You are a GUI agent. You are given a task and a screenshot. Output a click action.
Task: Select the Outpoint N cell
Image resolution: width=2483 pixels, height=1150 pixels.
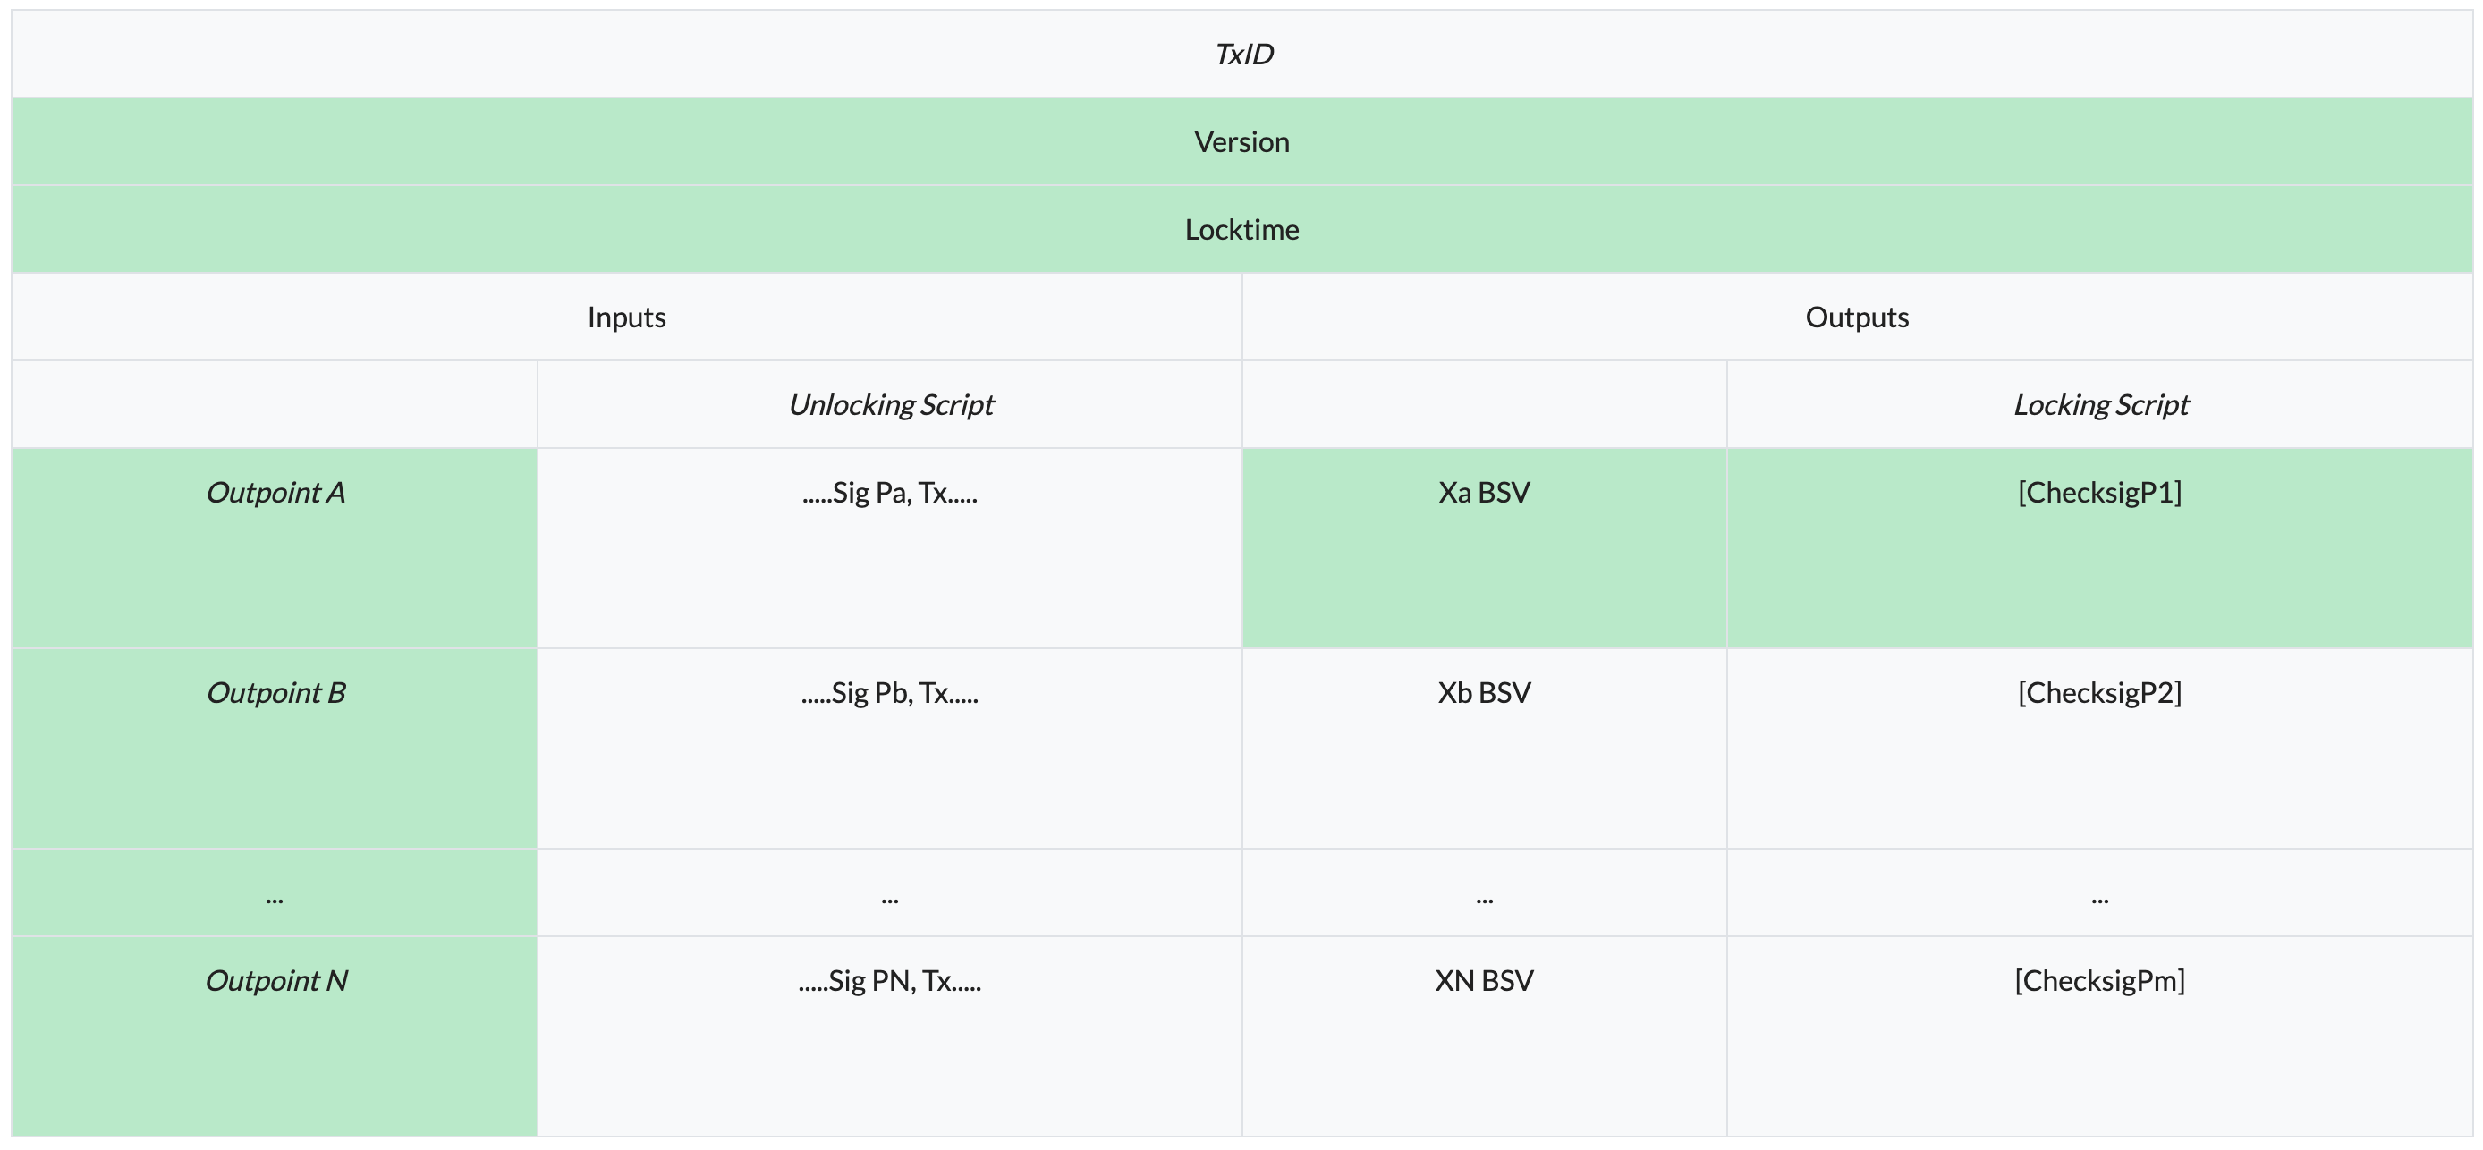(275, 981)
